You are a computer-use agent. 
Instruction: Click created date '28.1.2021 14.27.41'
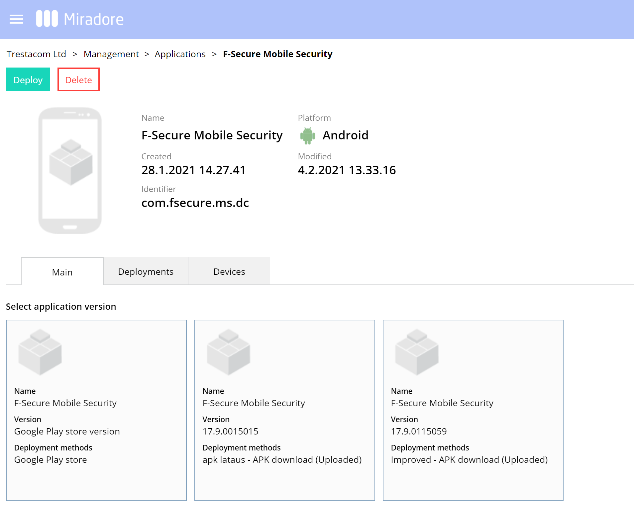[193, 170]
